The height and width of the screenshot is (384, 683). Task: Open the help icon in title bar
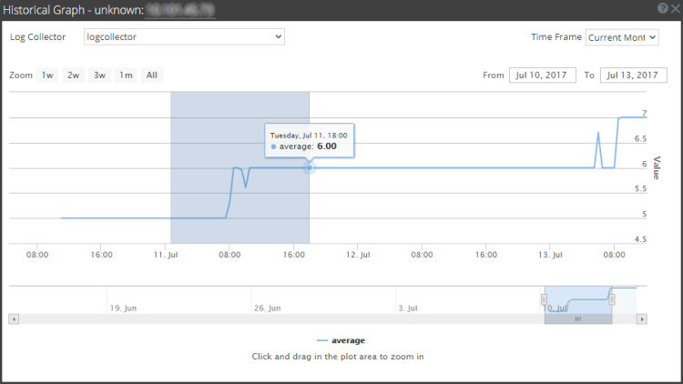tap(663, 8)
